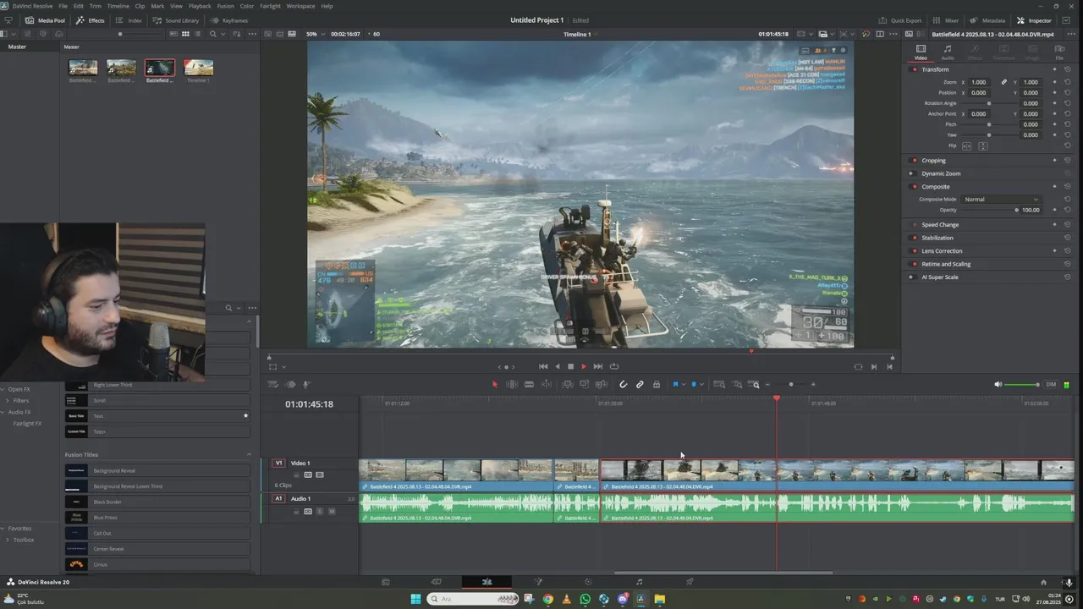Expand the Toolbox tree item
Screen dimensions: 1083x609
[x=8, y=540]
